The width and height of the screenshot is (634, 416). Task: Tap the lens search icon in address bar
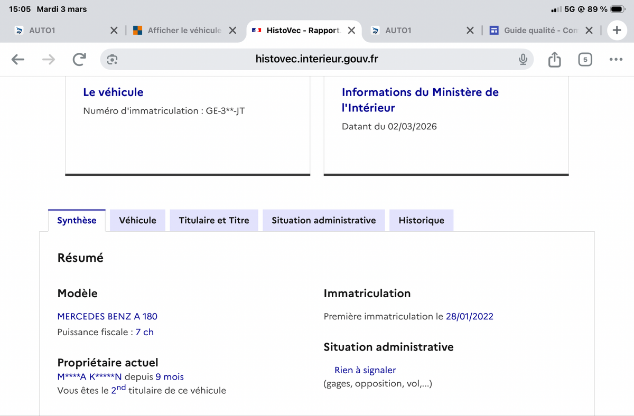tap(112, 60)
